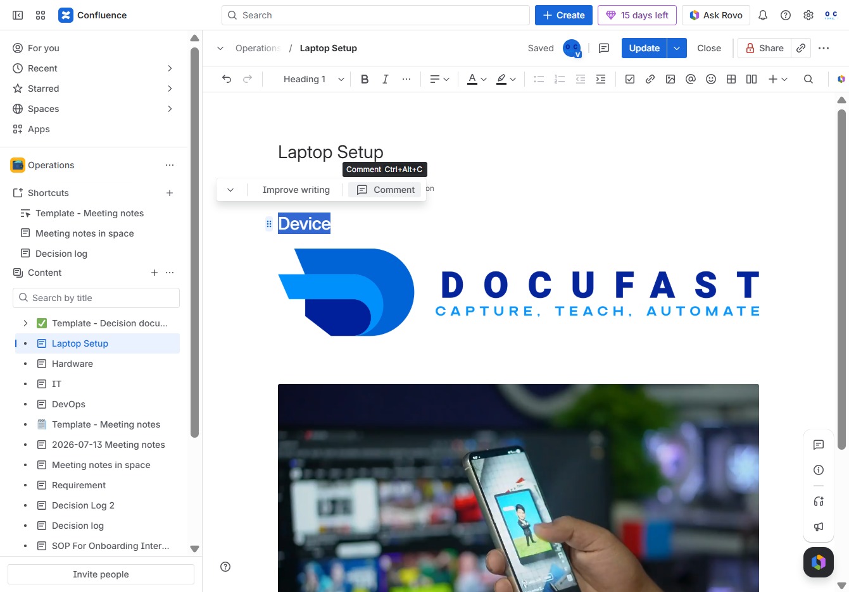This screenshot has height=592, width=849.
Task: Undo the last edit
Action: point(227,79)
